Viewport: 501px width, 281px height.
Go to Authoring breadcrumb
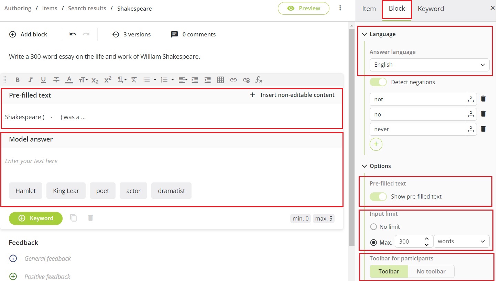(18, 8)
